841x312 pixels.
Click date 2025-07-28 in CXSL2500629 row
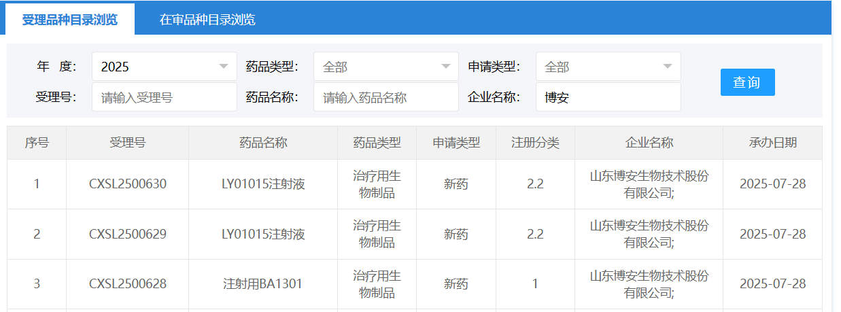click(773, 235)
